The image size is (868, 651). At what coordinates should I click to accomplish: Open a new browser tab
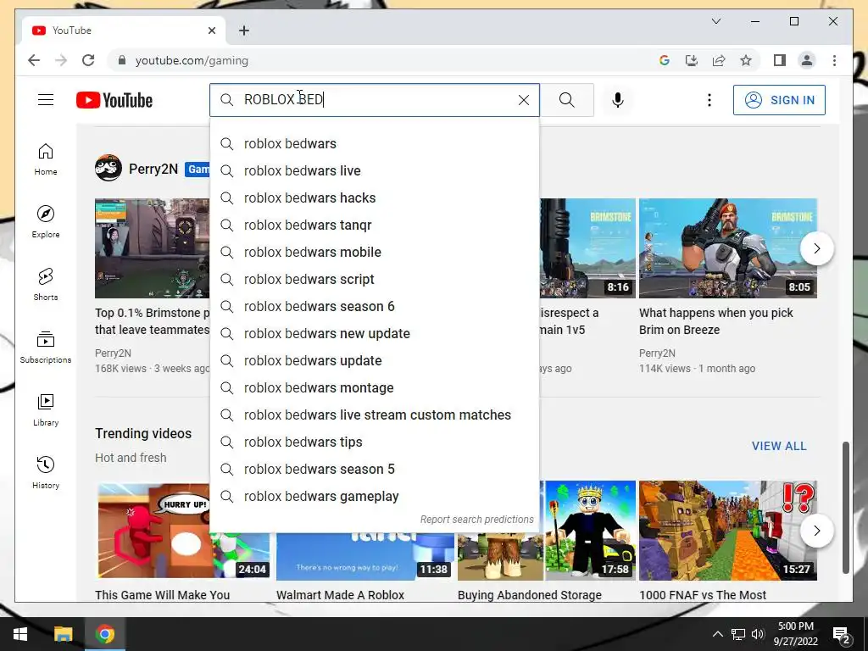tap(243, 31)
